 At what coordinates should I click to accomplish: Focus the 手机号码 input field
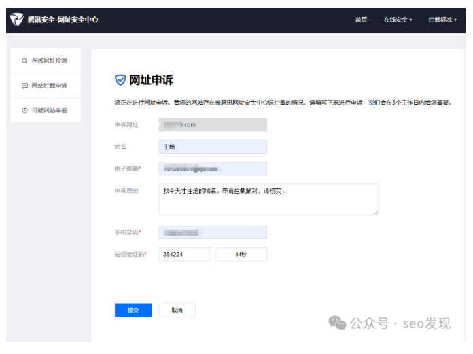pos(213,232)
